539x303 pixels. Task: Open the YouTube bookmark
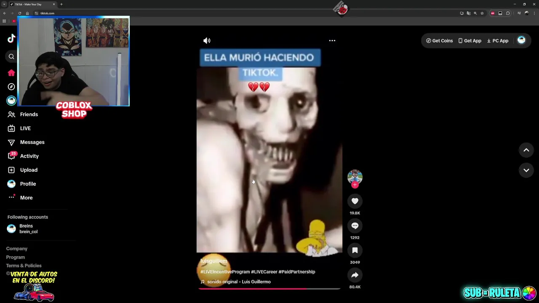coord(14,21)
